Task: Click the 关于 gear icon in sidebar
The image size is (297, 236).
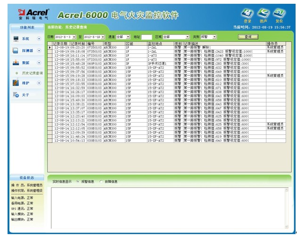Action: click(16, 95)
